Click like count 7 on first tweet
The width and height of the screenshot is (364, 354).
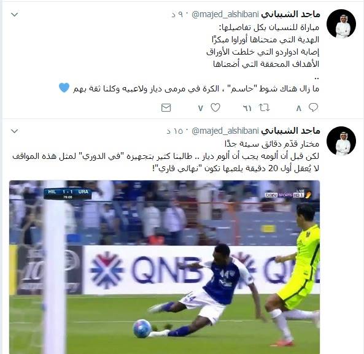pyautogui.click(x=201, y=108)
